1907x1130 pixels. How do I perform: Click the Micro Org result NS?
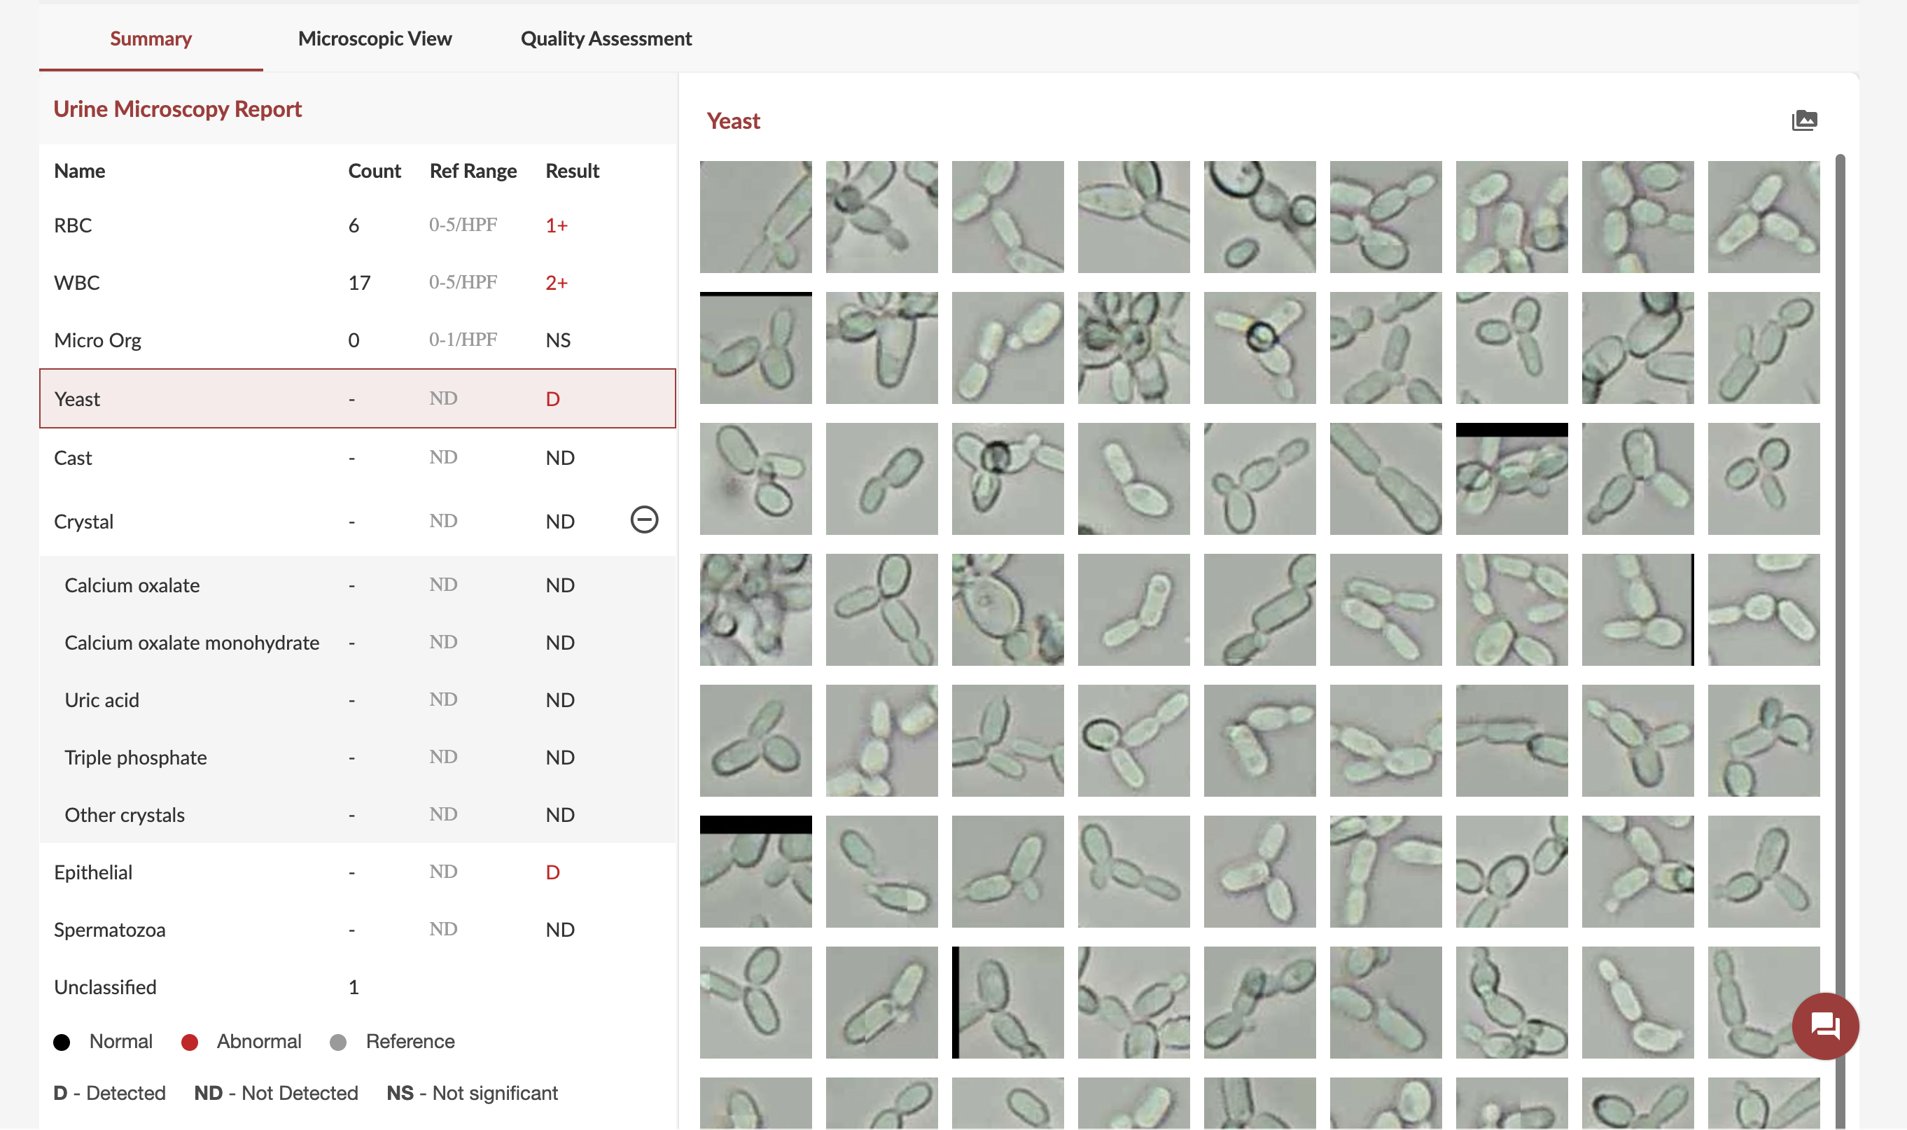(558, 340)
